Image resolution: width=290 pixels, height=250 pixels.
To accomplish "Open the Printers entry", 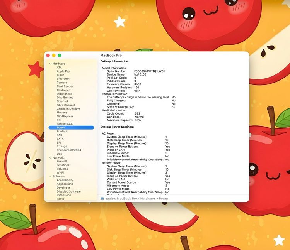I will [x=62, y=131].
